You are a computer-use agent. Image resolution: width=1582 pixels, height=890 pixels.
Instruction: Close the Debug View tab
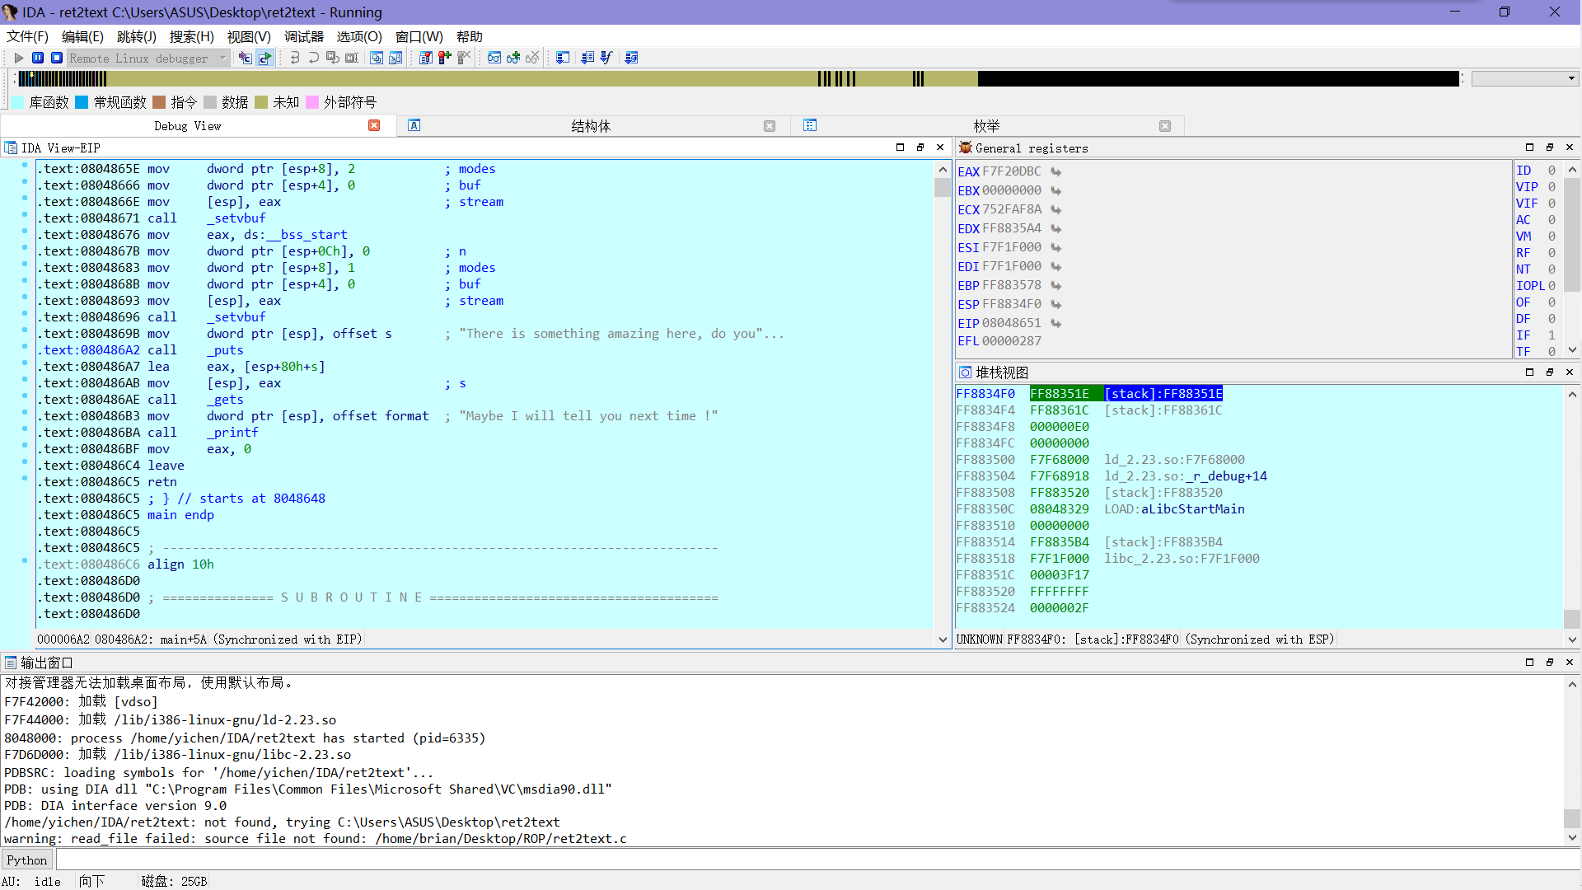[x=374, y=125]
